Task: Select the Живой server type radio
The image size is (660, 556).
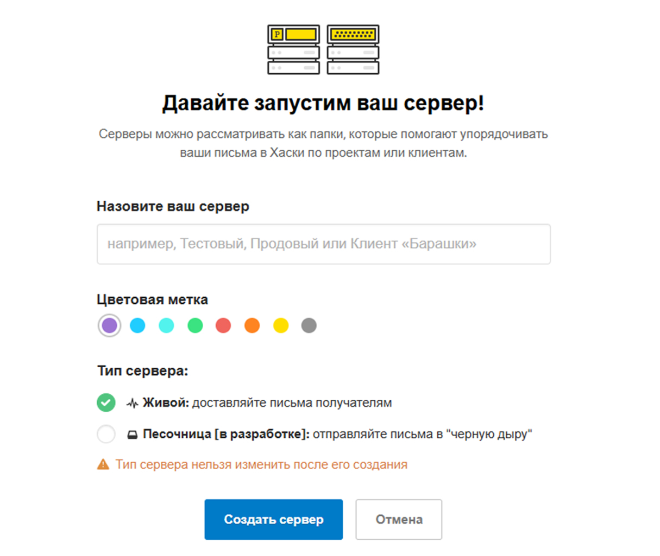Action: click(106, 402)
